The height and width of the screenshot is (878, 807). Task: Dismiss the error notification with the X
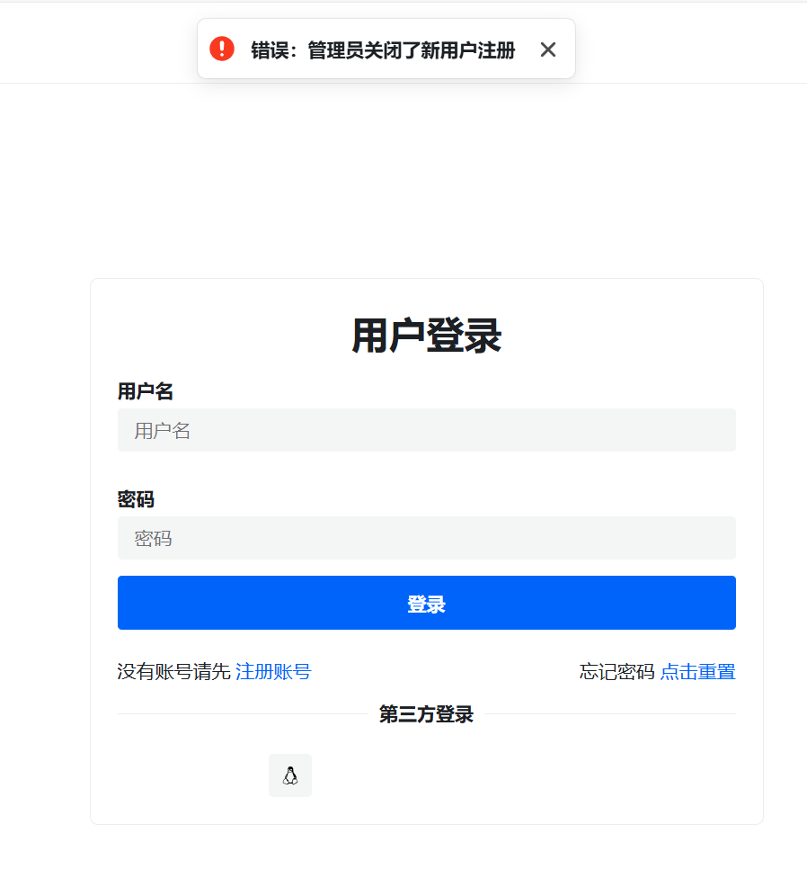[548, 49]
